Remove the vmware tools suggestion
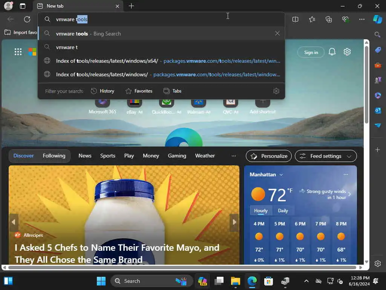 277,33
